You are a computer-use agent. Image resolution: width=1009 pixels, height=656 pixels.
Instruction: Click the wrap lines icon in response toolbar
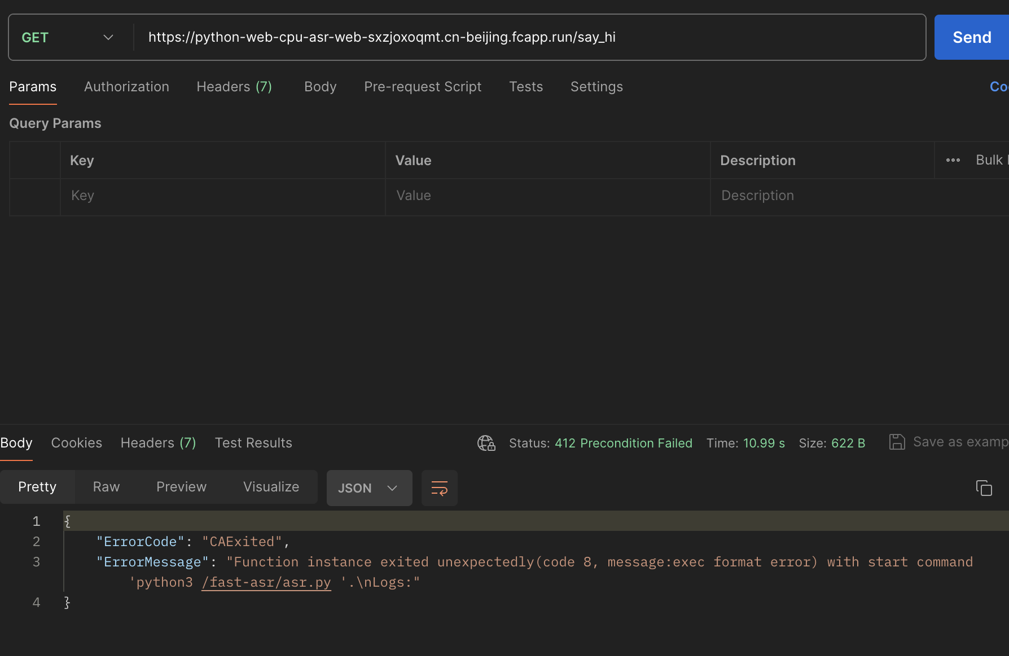(x=439, y=488)
